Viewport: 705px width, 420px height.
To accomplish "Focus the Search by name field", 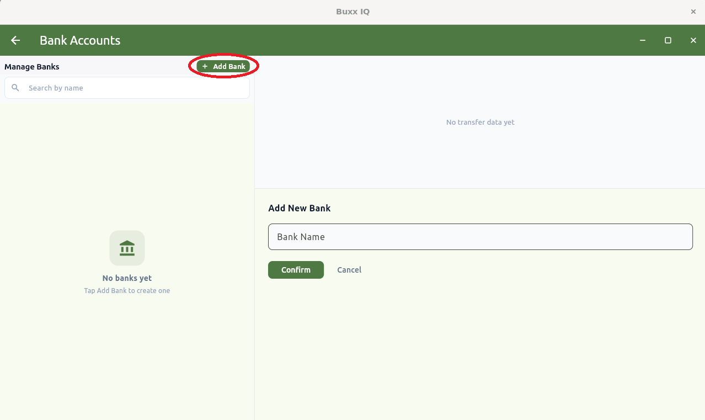I will click(x=127, y=88).
